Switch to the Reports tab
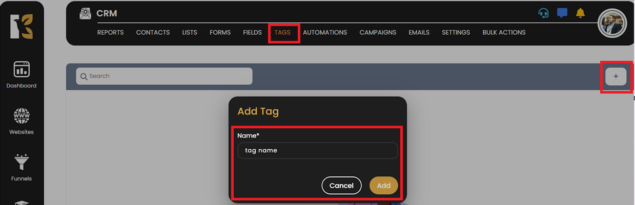 pos(110,33)
